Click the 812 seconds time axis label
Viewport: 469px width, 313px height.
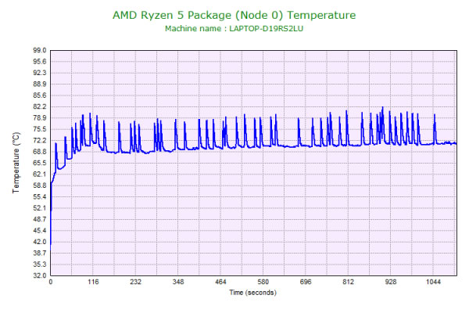(x=348, y=282)
